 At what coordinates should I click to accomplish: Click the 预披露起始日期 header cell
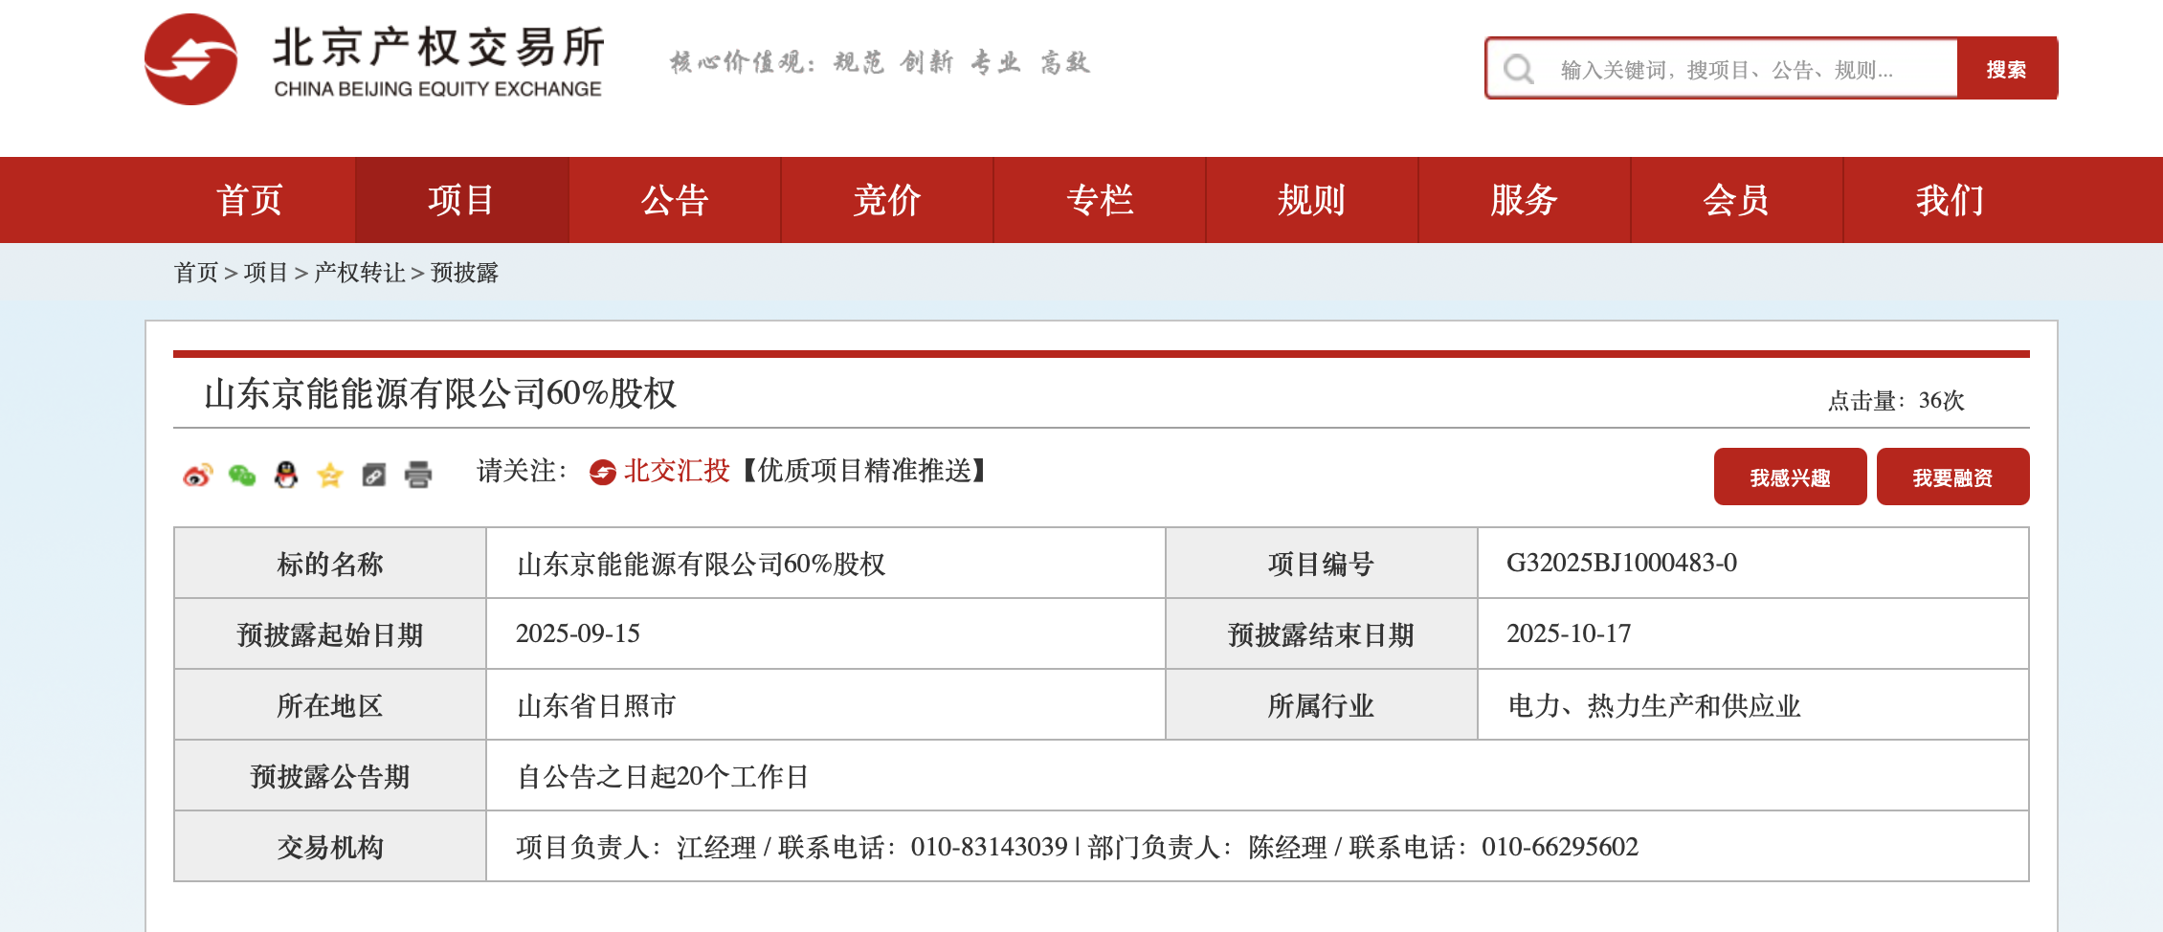click(x=330, y=634)
